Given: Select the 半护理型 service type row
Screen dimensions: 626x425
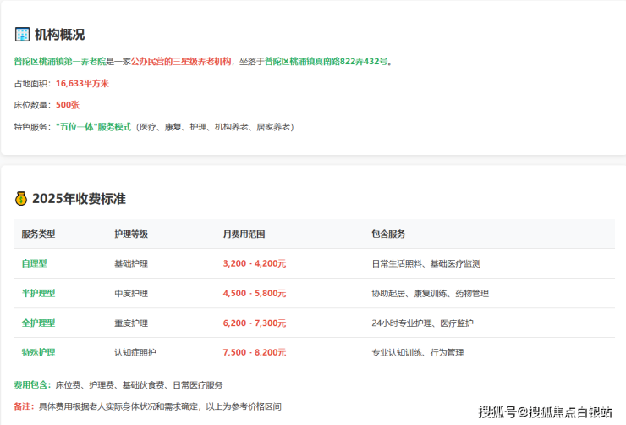Looking at the screenshot, I should click(x=38, y=294).
